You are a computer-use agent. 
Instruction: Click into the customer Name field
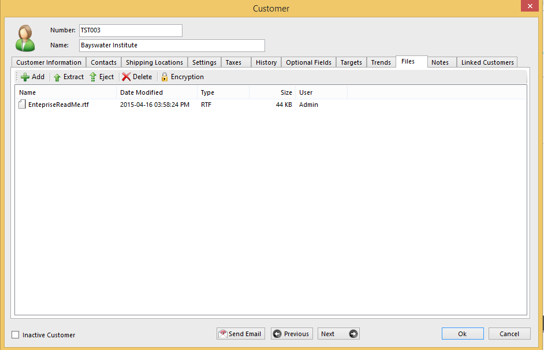pyautogui.click(x=172, y=45)
